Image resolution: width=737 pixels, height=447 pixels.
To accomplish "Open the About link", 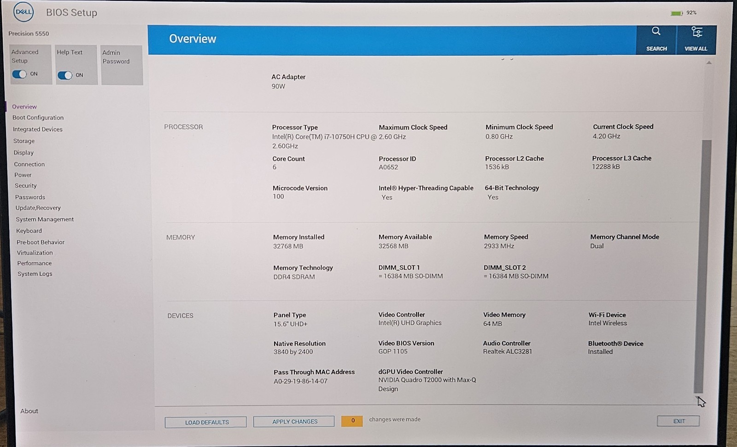I will pyautogui.click(x=29, y=411).
